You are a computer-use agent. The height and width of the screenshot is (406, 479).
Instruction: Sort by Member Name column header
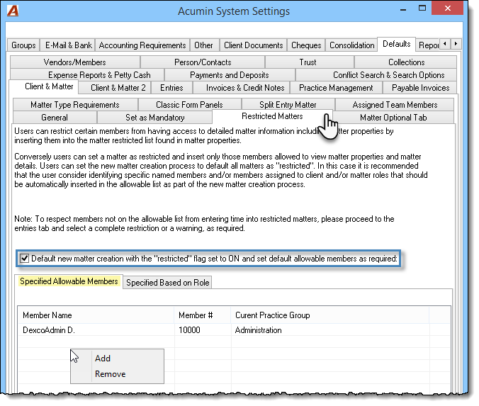(x=96, y=315)
